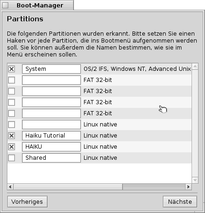Click the Vorheriges button
Screen dimensions: 205x213
[27, 202]
